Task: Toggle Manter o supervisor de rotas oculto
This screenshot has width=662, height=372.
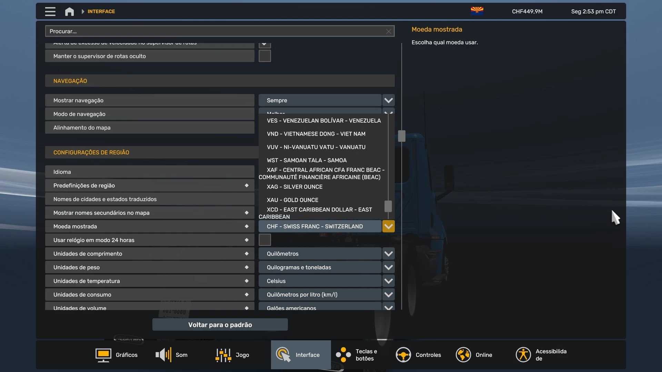Action: [x=264, y=56]
